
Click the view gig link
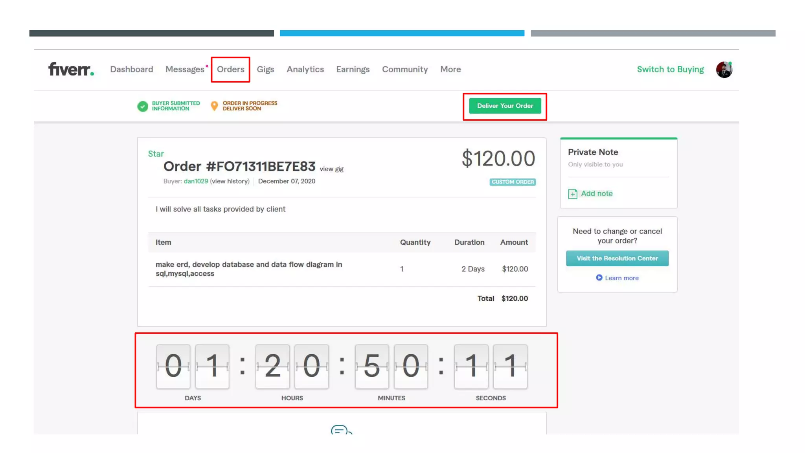click(331, 169)
